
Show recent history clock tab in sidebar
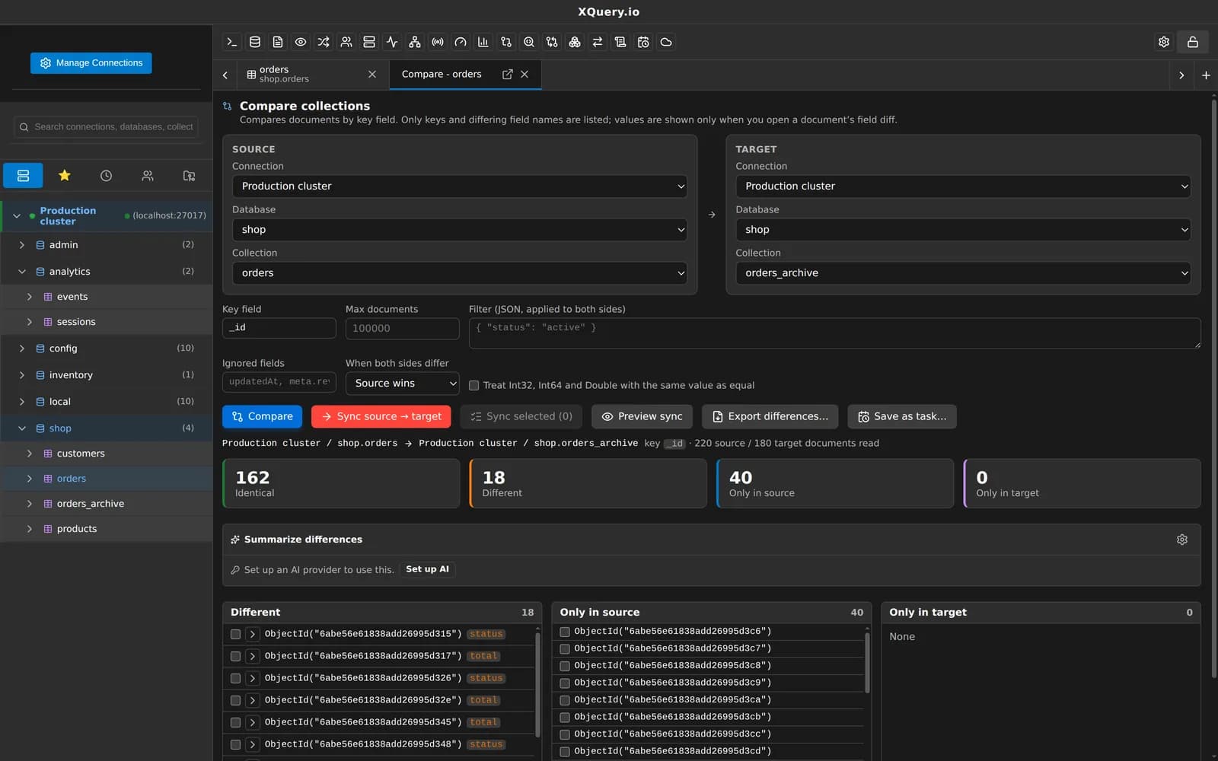tap(106, 176)
